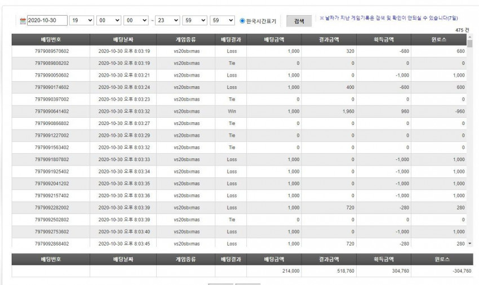
Task: Select bet number 7979092502802
Action: click(x=52, y=220)
